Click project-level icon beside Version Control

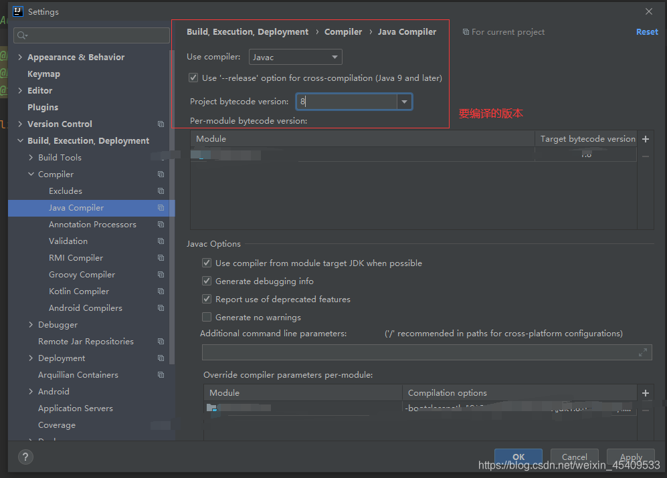(161, 124)
